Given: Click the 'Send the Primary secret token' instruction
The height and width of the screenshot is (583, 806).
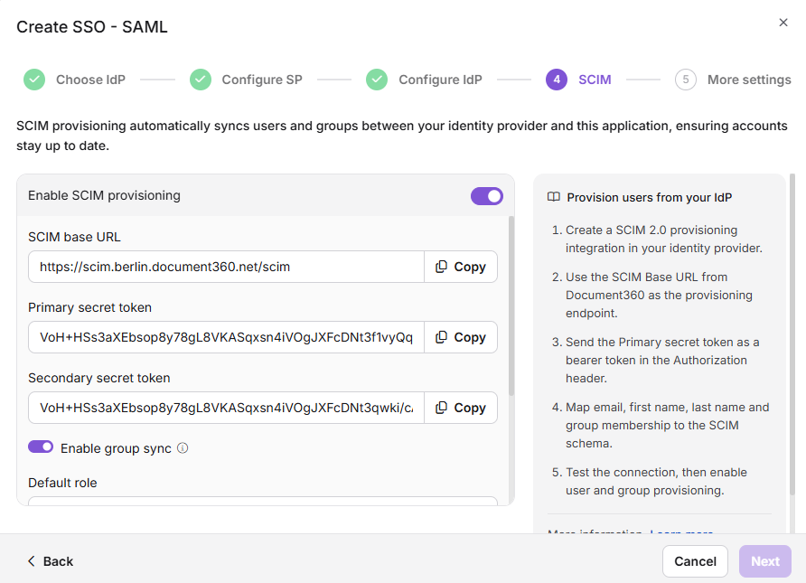Looking at the screenshot, I should coord(662,360).
